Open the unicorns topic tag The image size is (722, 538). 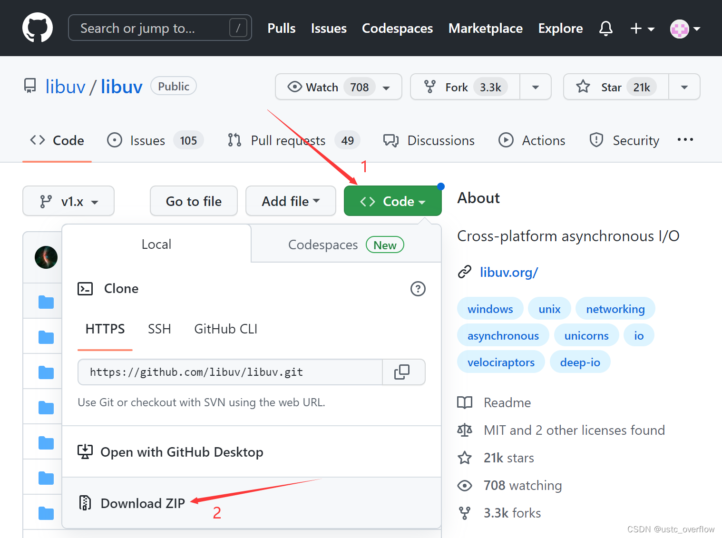(586, 335)
